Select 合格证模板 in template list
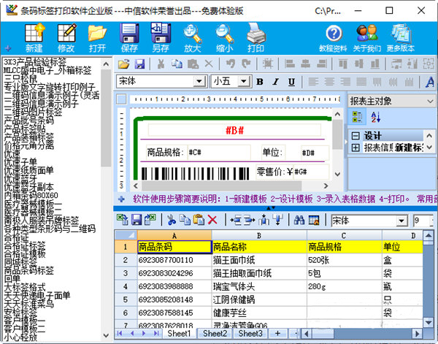438x344 pixels. [x=25, y=253]
